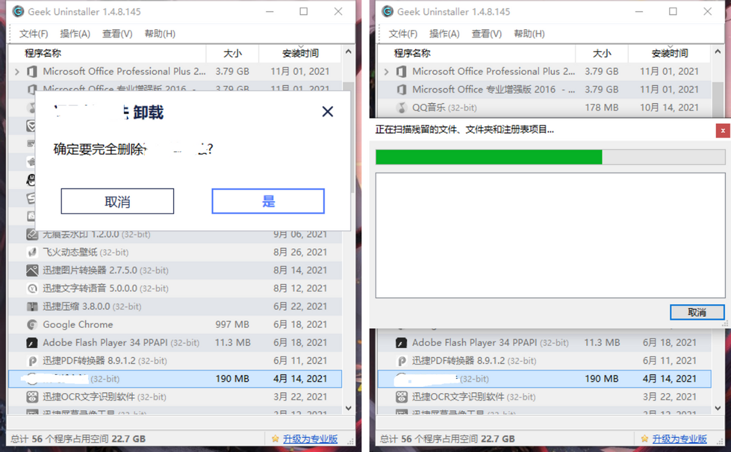Click star icon beside 升级为专业版 in right window
The image size is (731, 452).
click(645, 439)
